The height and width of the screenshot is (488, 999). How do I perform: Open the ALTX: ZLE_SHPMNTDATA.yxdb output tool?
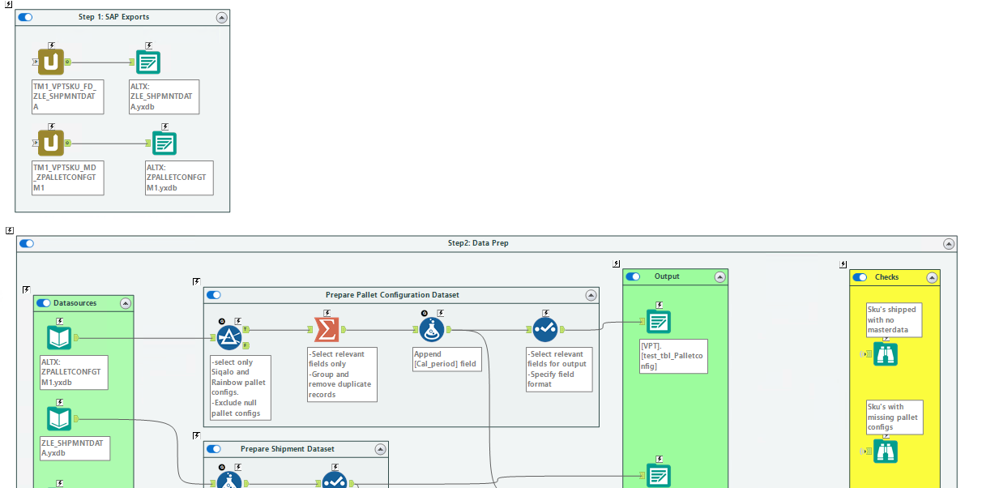click(148, 60)
